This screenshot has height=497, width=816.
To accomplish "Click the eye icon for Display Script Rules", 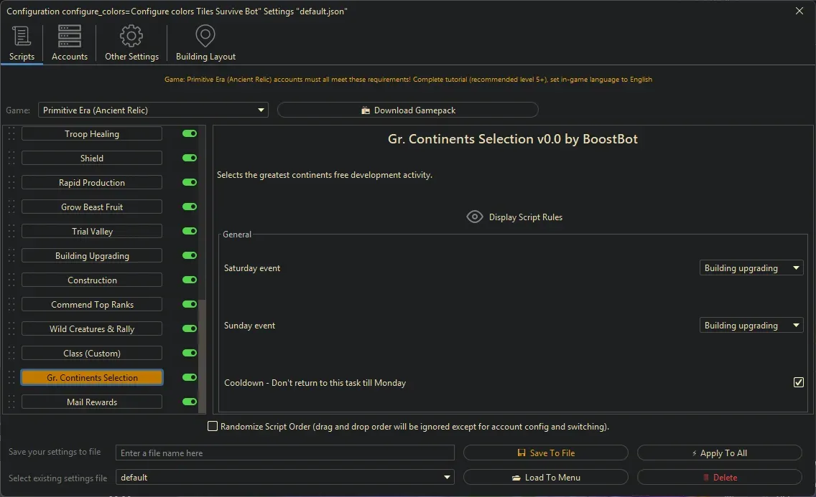I will 475,217.
